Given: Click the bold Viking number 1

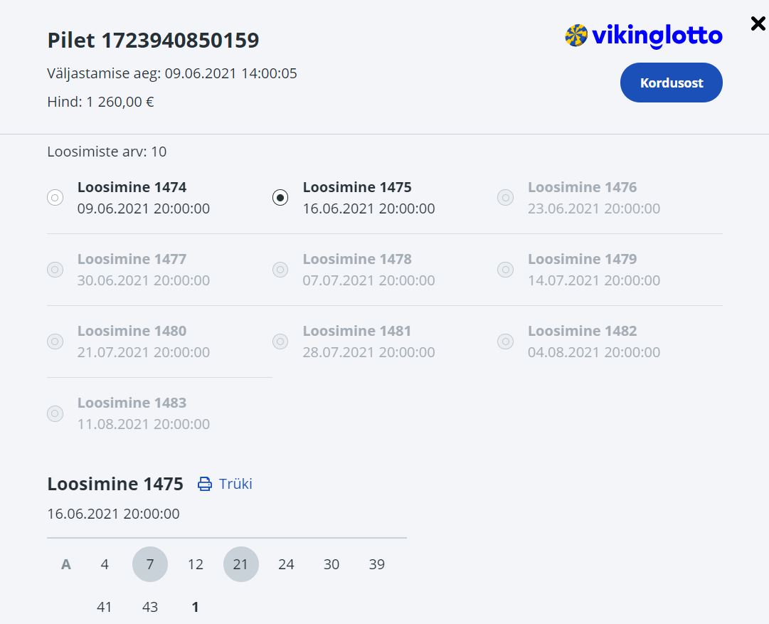Looking at the screenshot, I should (x=196, y=607).
